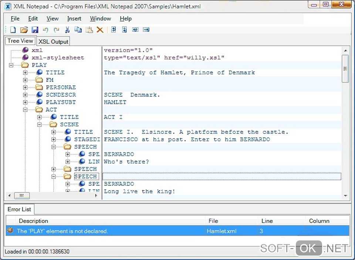Expand the PERSONAE node
The height and width of the screenshot is (260, 355).
pos(25,88)
